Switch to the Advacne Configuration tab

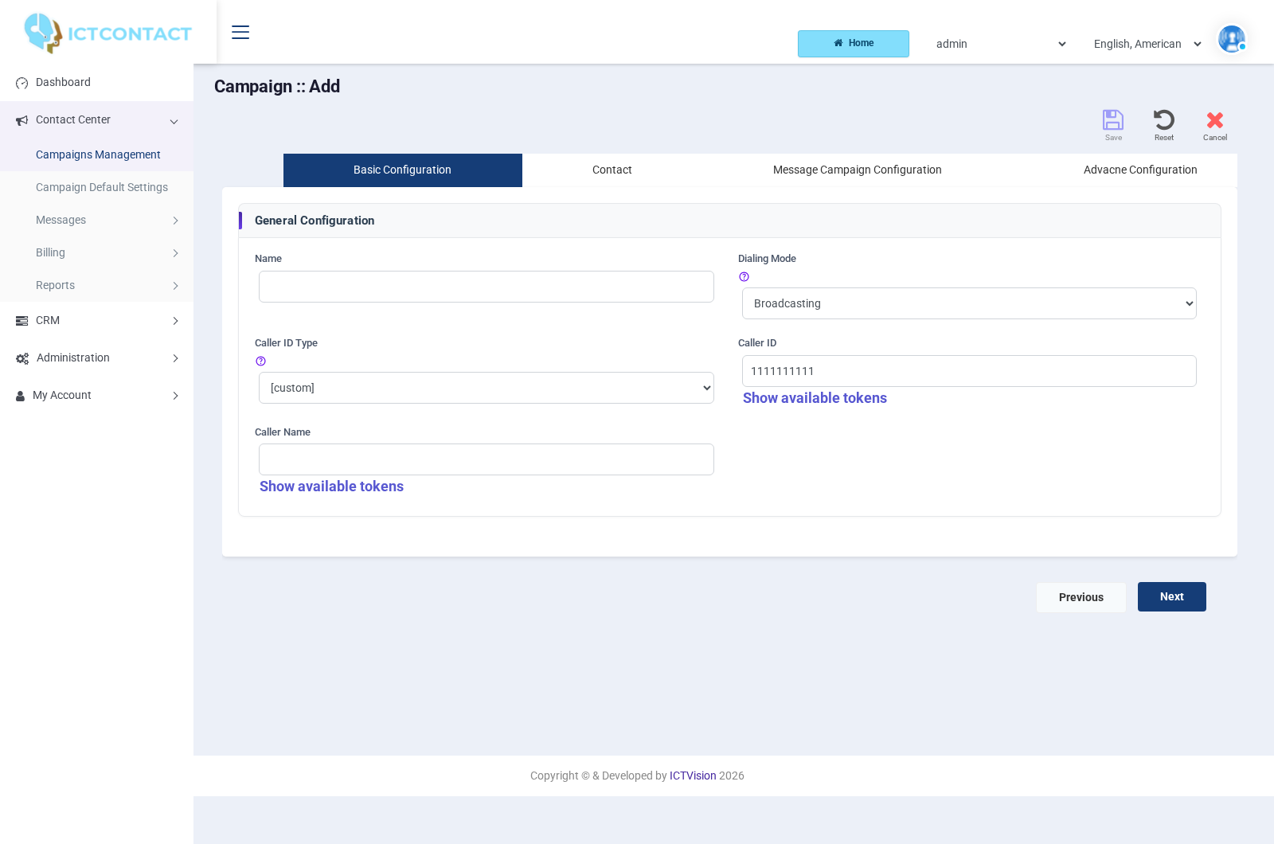coord(1140,170)
